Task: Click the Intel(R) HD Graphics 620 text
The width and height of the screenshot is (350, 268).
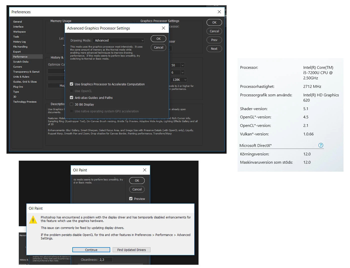Action: (321, 98)
